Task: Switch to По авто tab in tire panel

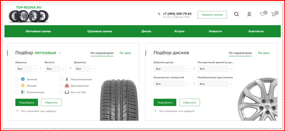Action: [x=125, y=53]
